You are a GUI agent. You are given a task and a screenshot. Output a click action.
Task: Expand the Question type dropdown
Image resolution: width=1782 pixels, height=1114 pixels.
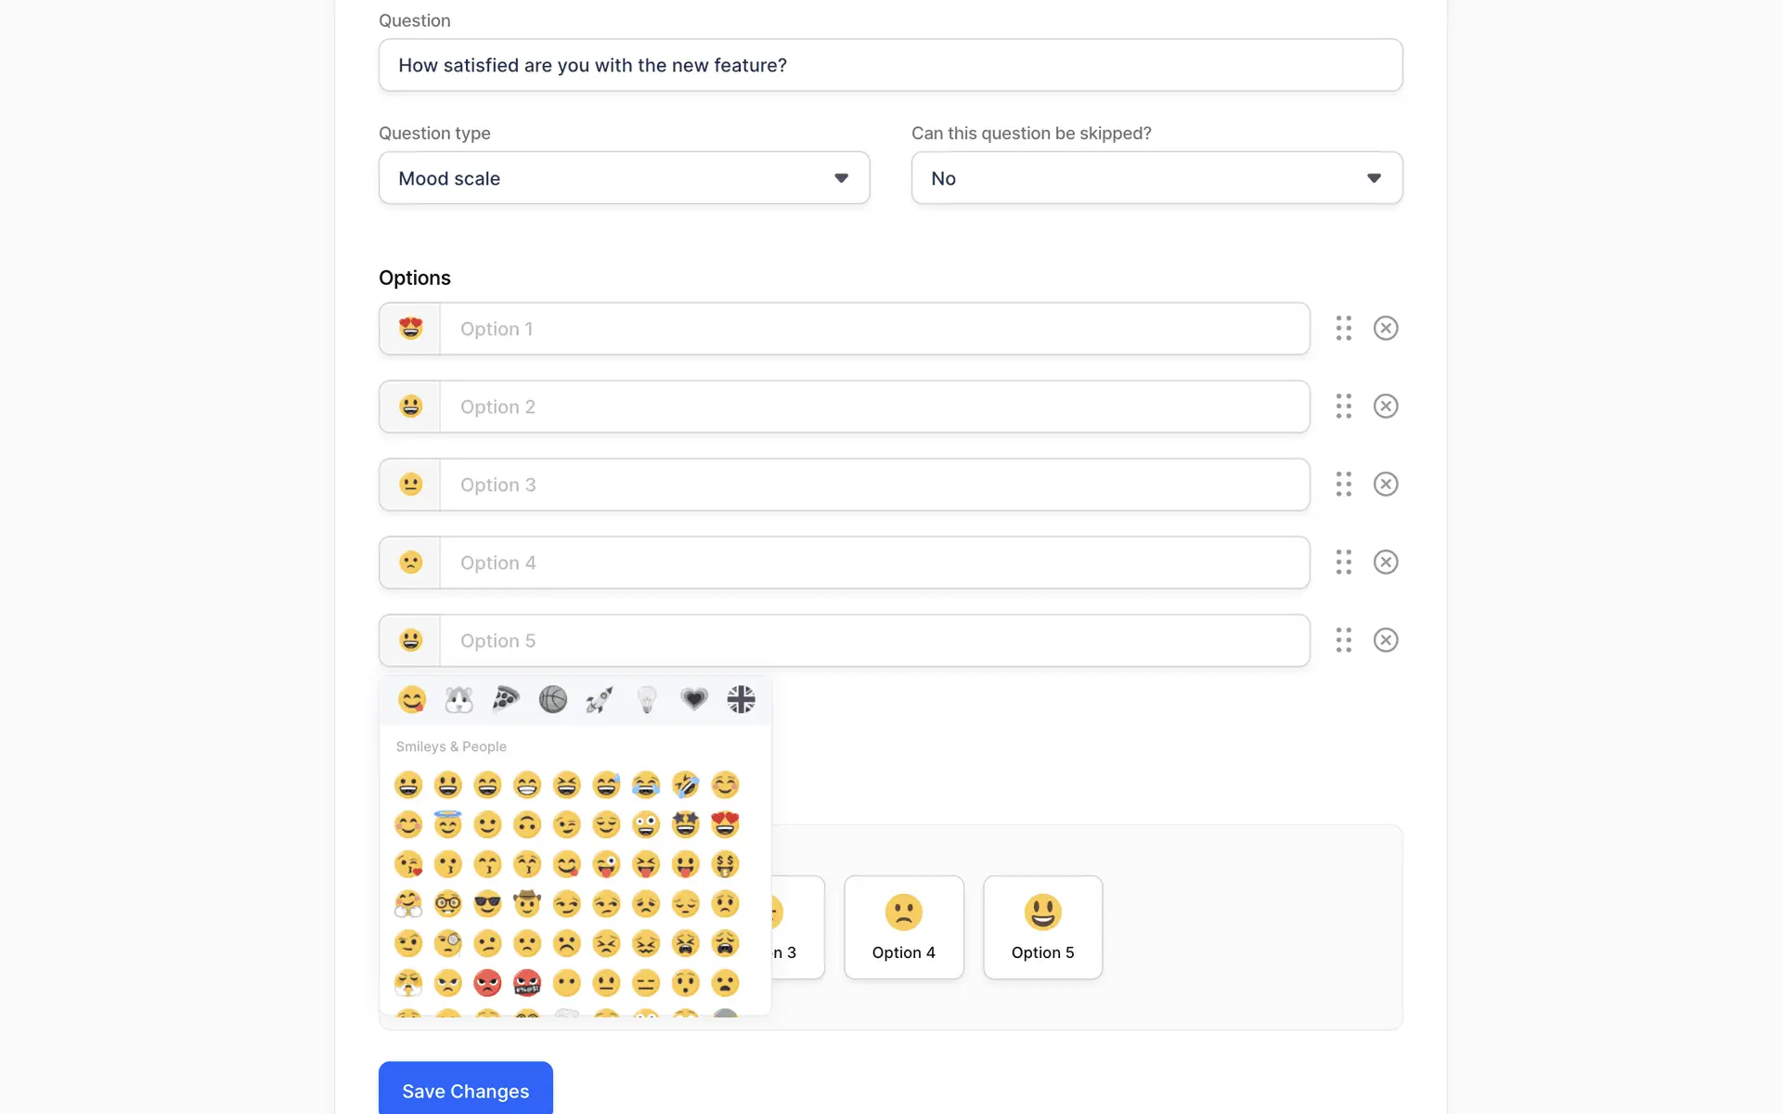(624, 178)
